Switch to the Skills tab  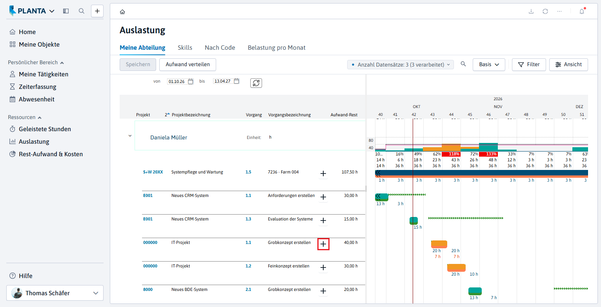pyautogui.click(x=185, y=48)
